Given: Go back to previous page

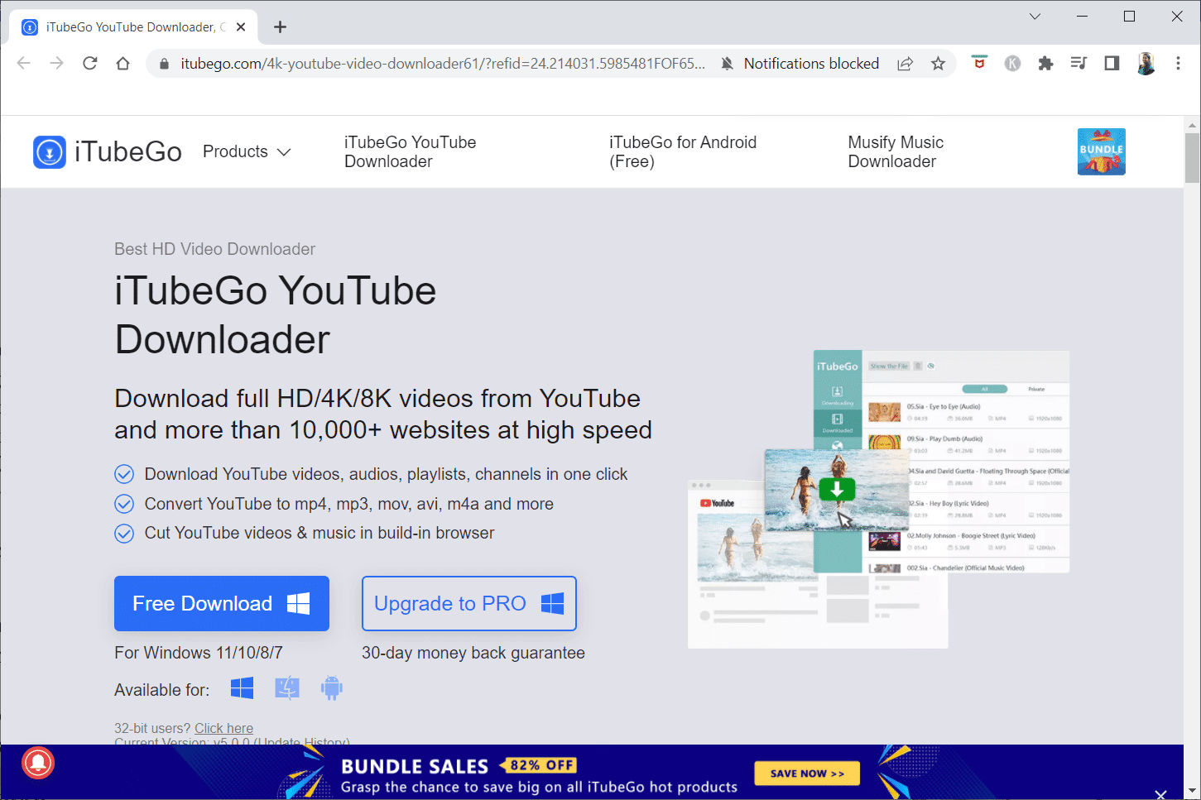Looking at the screenshot, I should pyautogui.click(x=23, y=64).
